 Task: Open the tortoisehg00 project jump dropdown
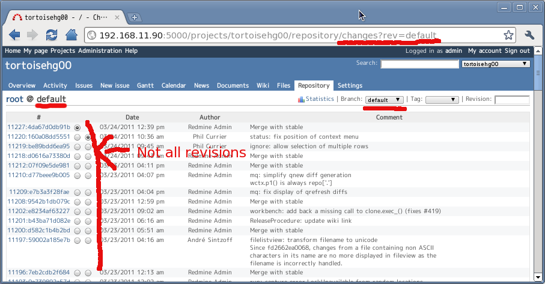coord(496,64)
